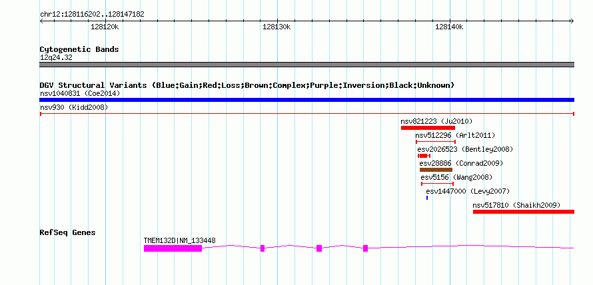This screenshot has height=285, width=593.
Task: Click the nsv930 (Kidd2008) label
Action: (74, 107)
